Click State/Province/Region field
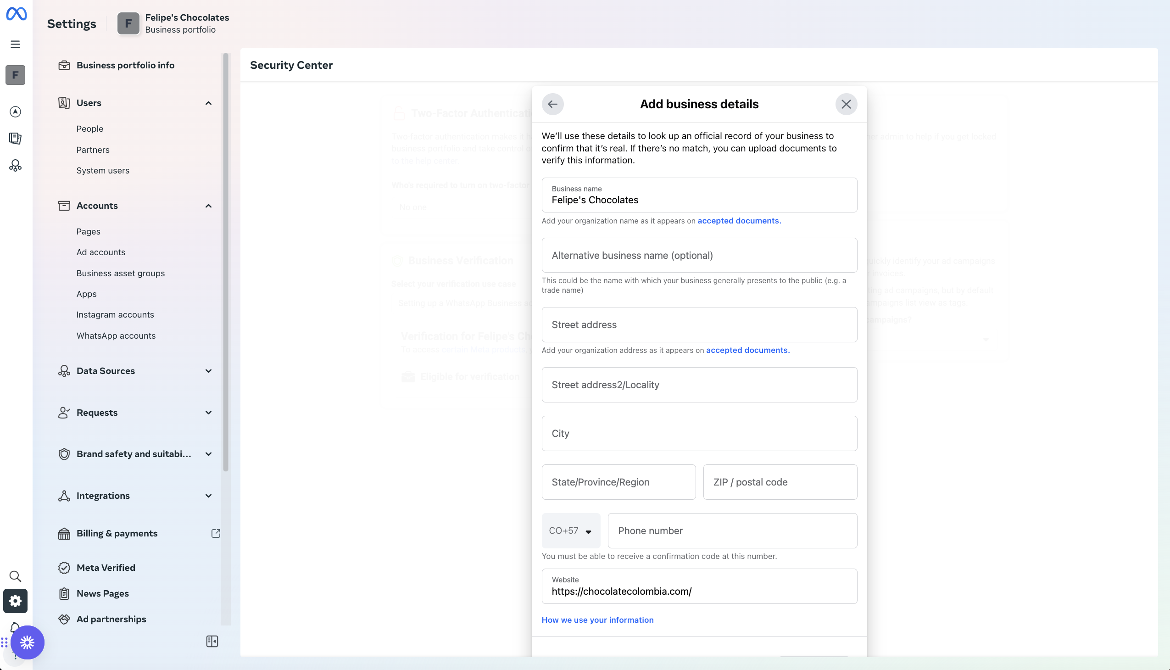 coord(618,482)
